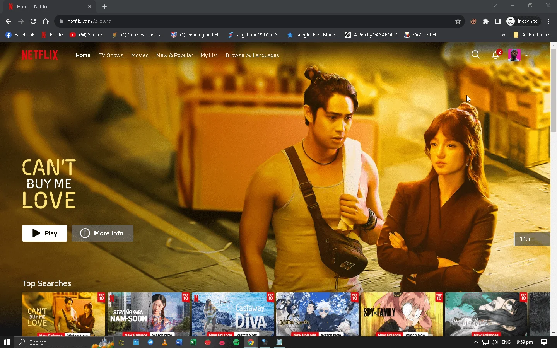This screenshot has height=348, width=557.
Task: Open the Facebook bookmark
Action: [x=20, y=35]
